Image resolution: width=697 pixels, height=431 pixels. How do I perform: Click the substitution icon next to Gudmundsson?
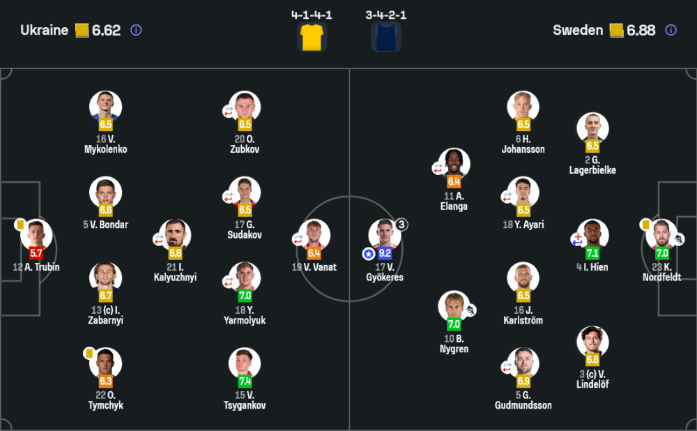click(507, 368)
